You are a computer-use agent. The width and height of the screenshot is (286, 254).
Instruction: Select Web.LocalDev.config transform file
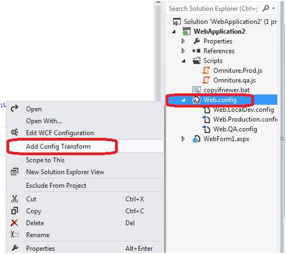[244, 110]
